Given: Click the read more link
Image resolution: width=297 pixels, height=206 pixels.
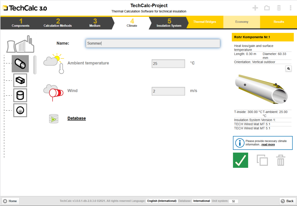Looking at the screenshot, I should (x=268, y=145).
